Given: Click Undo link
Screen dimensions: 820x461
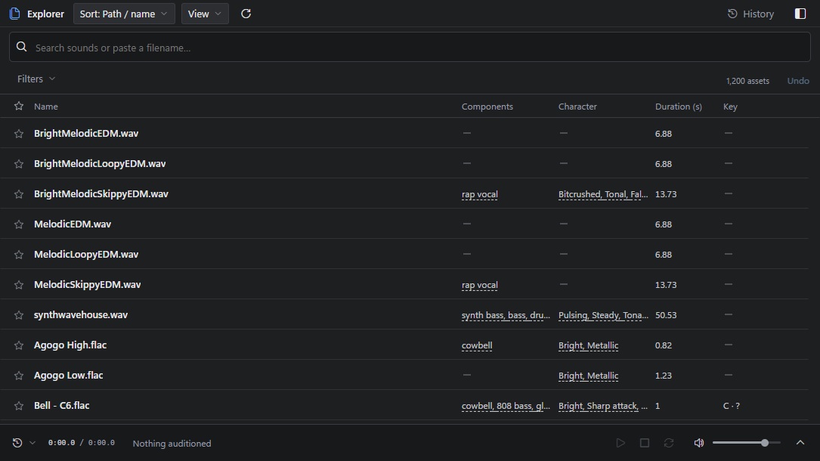Looking at the screenshot, I should (798, 81).
